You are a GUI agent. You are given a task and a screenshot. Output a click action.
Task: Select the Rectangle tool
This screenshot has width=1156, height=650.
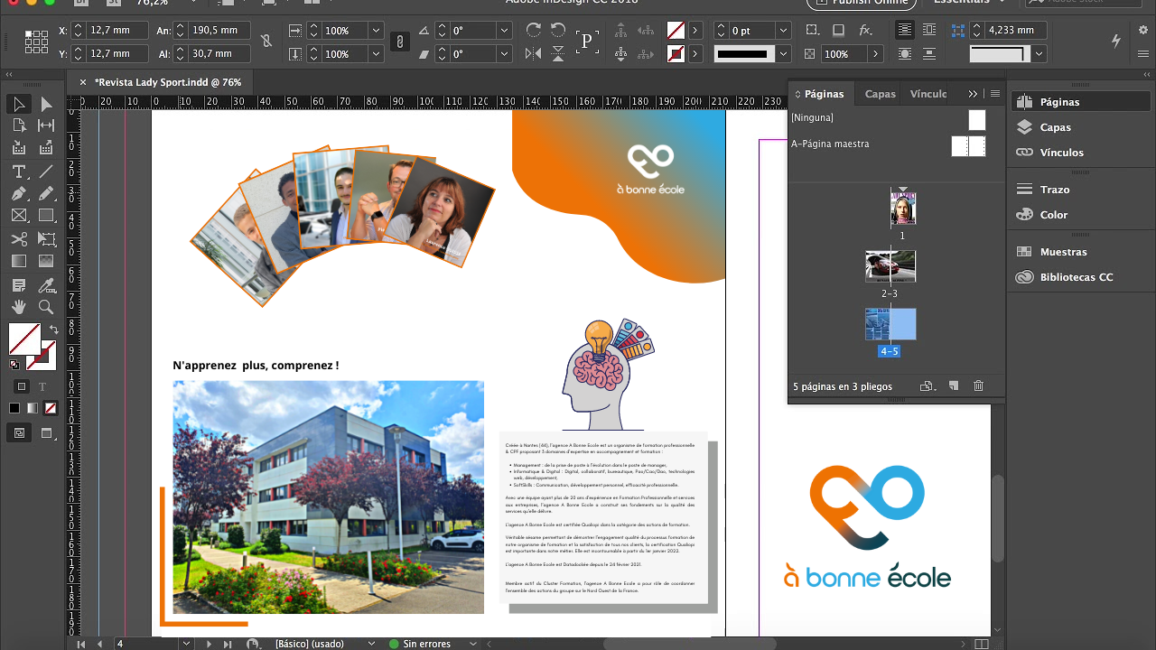click(x=46, y=216)
